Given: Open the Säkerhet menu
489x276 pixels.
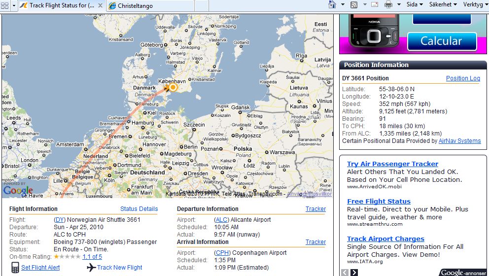Looking at the screenshot, I should [443, 4].
